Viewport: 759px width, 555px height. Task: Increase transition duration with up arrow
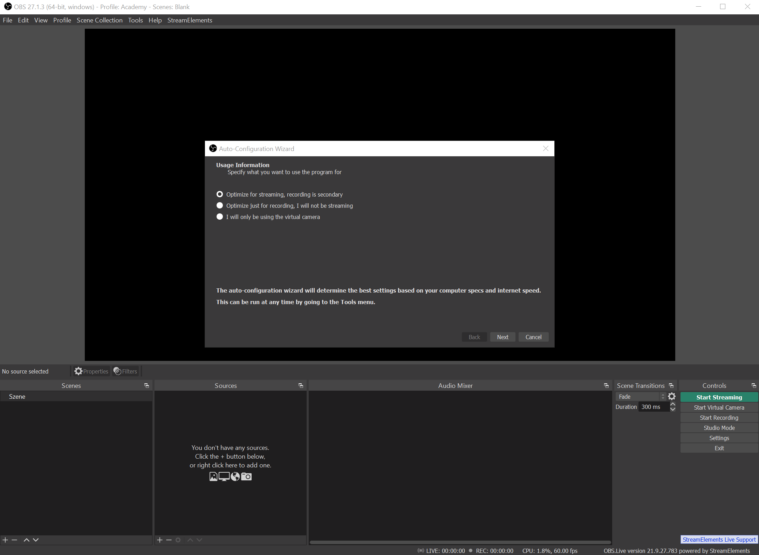point(672,404)
